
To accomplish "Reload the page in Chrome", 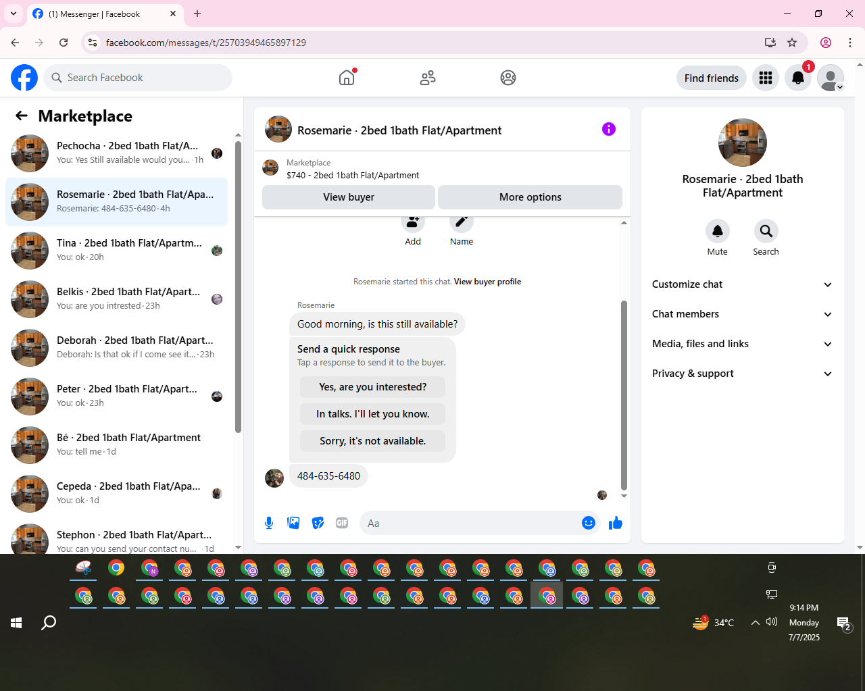I will point(64,43).
